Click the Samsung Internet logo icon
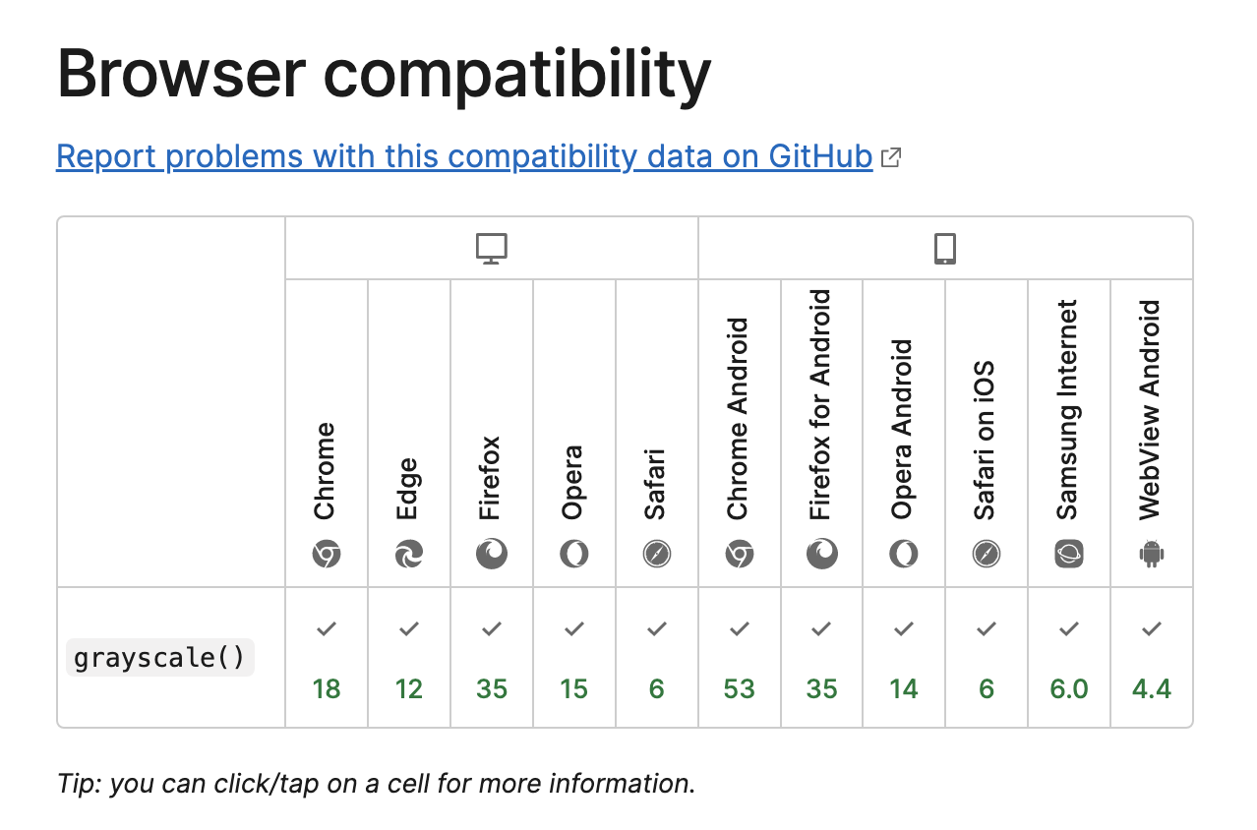This screenshot has height=830, width=1257. coord(1069,556)
